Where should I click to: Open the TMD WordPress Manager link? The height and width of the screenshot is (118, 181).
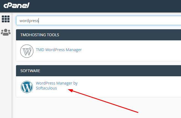click(x=59, y=50)
